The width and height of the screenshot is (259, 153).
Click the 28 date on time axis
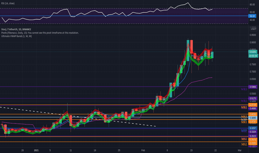point(23,150)
